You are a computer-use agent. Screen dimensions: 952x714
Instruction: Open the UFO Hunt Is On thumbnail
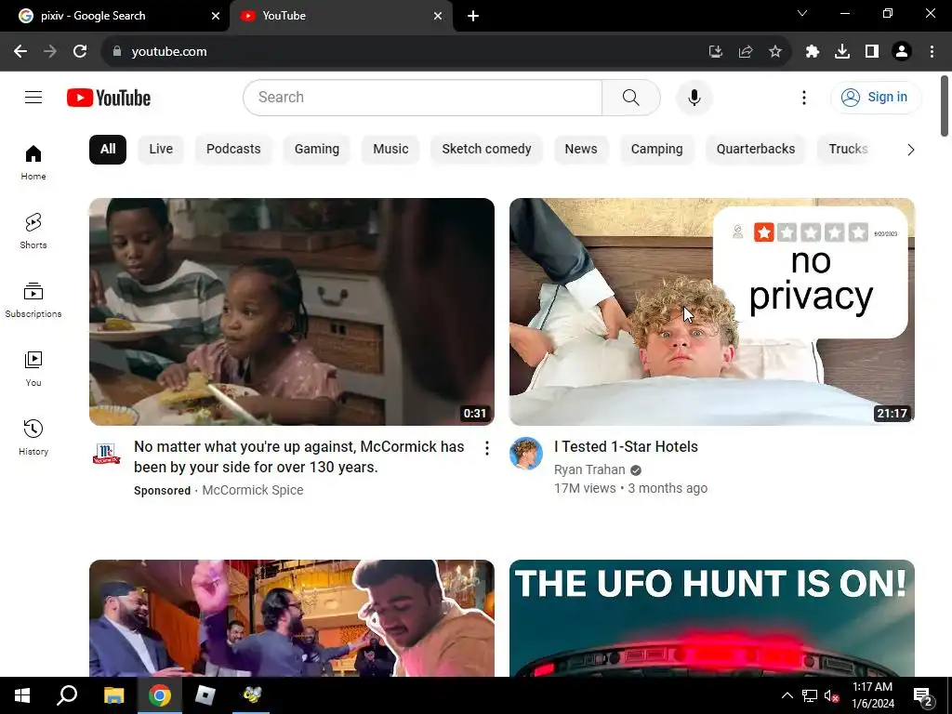click(711, 618)
